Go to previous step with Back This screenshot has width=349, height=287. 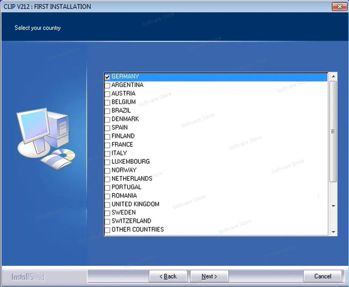168,276
